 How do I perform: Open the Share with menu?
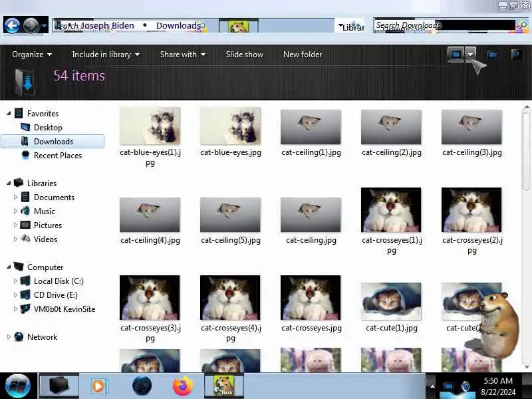pyautogui.click(x=182, y=55)
